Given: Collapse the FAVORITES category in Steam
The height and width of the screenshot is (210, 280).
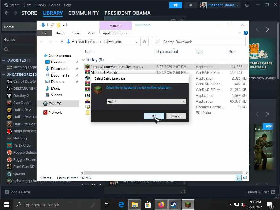Looking at the screenshot, I should (4, 60).
